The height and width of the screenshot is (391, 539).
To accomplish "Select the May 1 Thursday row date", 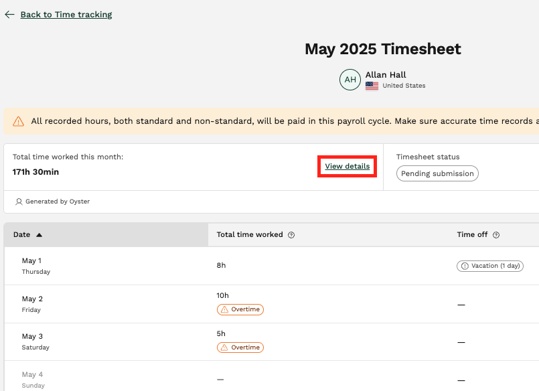I will 35,266.
